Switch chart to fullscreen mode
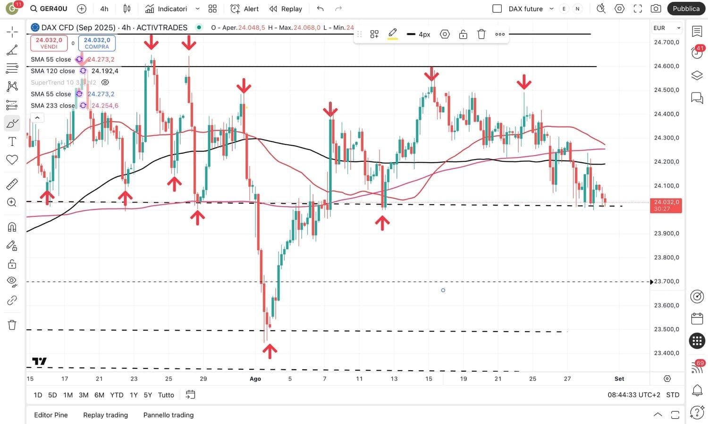Screen dimensions: 708x424 (638, 8)
